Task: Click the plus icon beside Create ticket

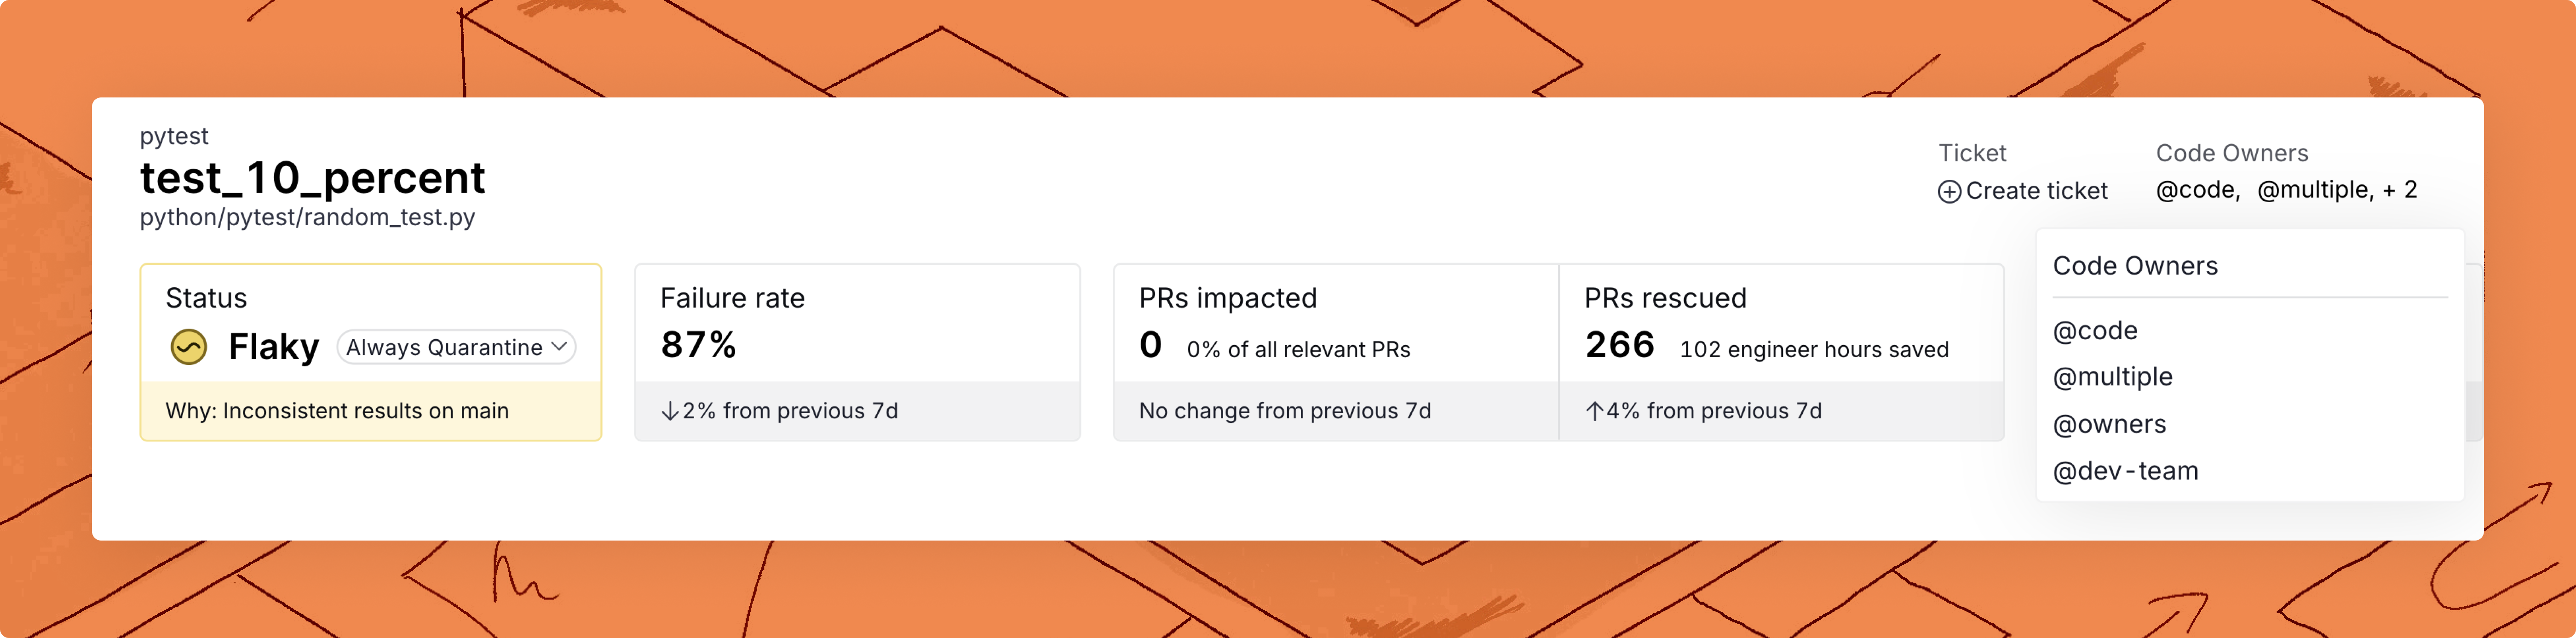Action: [x=1949, y=192]
